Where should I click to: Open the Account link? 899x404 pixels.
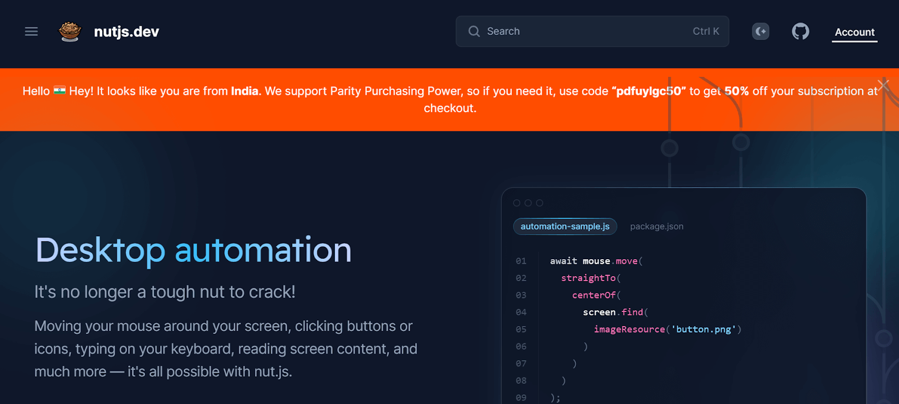855,32
